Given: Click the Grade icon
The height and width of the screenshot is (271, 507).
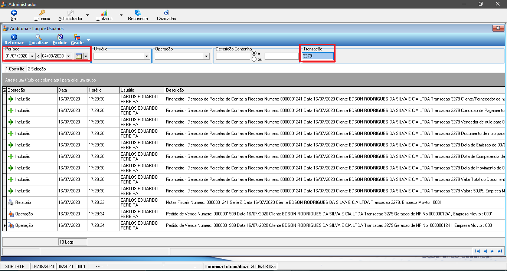Looking at the screenshot, I should 77,37.
